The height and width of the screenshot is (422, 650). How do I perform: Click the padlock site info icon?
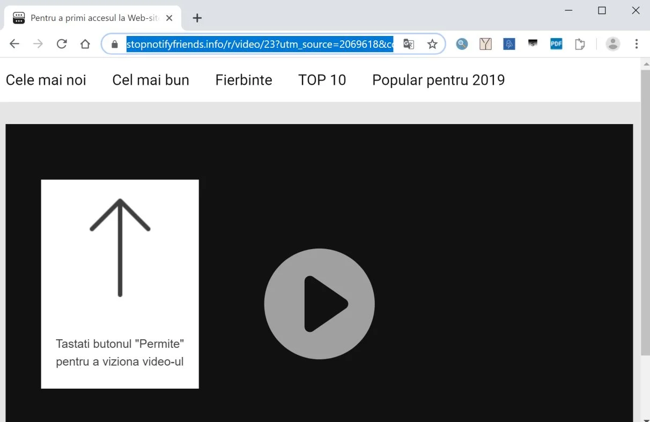tap(114, 44)
